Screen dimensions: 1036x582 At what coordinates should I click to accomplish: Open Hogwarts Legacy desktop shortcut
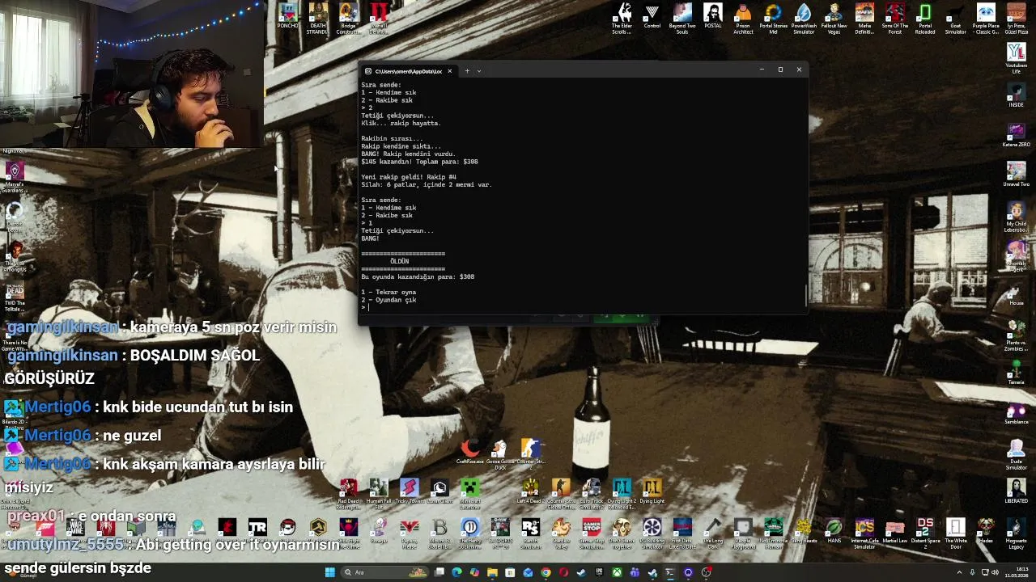(x=1016, y=533)
